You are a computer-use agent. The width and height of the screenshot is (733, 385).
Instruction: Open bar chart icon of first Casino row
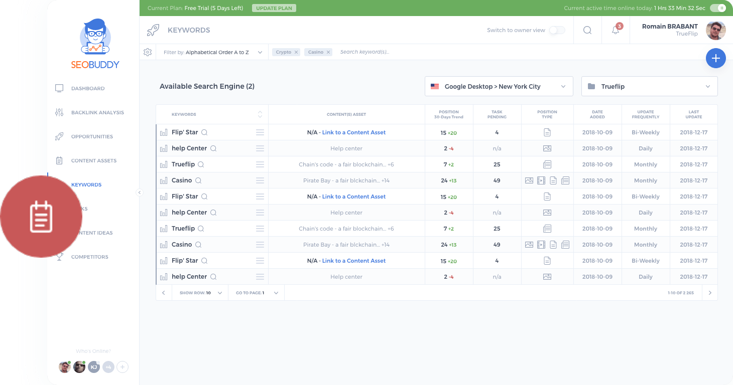pyautogui.click(x=164, y=180)
